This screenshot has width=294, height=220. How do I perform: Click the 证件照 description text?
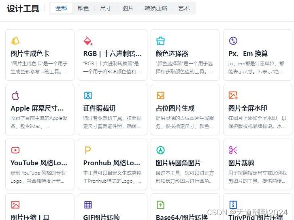tap(112, 122)
